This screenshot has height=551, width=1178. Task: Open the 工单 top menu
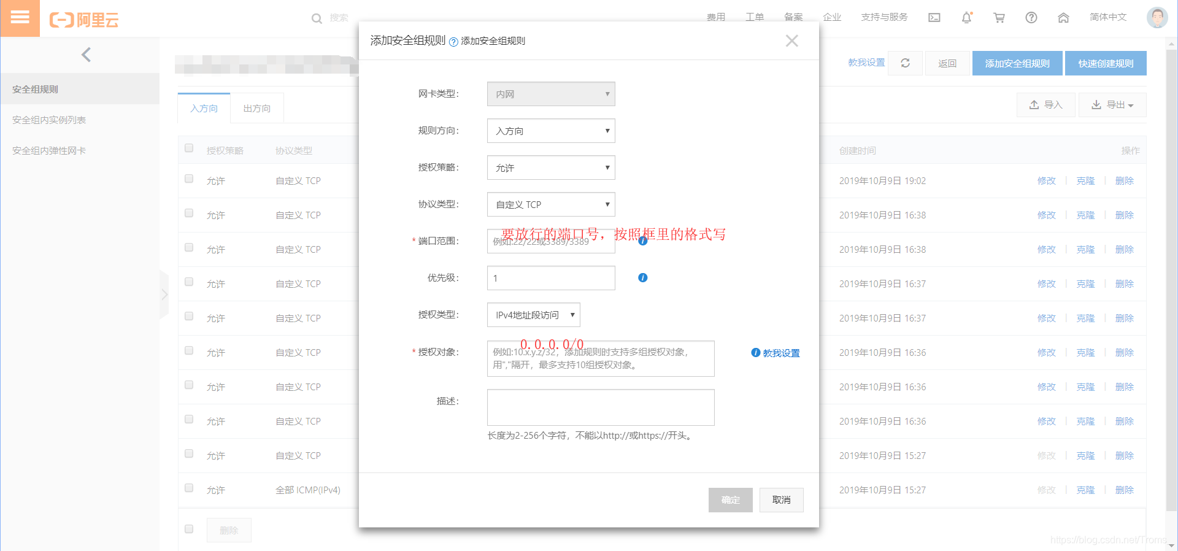(x=755, y=17)
